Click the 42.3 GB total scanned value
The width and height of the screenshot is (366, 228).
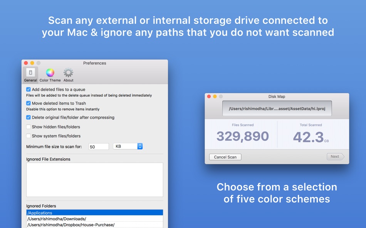point(311,137)
